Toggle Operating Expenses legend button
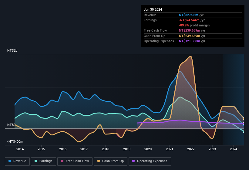 tap(150, 161)
